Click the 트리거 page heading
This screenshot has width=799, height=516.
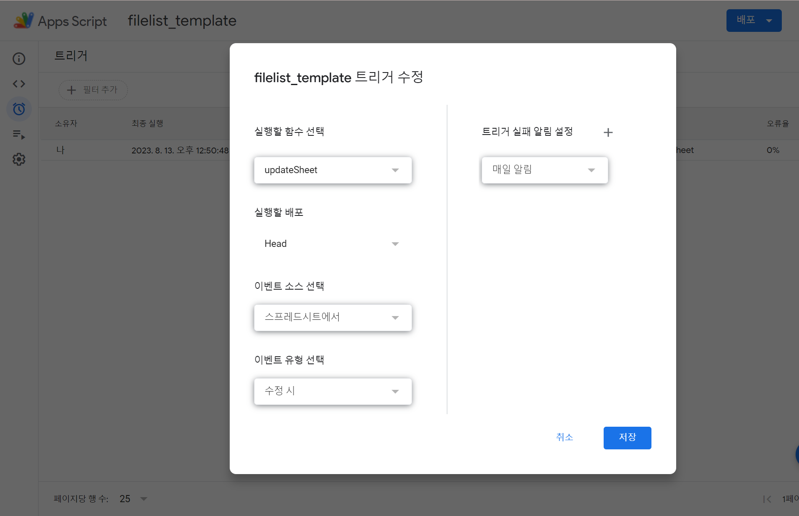[x=71, y=56]
